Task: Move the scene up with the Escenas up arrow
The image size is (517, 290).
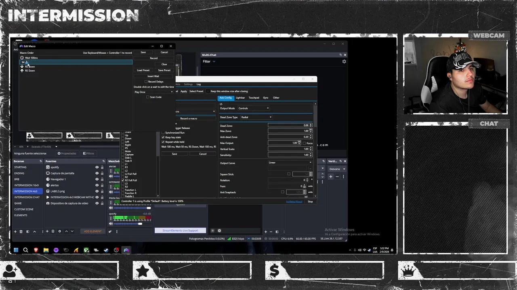Action: pos(34,231)
